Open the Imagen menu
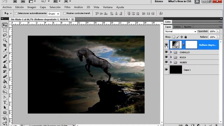Image resolution: width=224 pixels, height=126 pixels. click(x=31, y=7)
